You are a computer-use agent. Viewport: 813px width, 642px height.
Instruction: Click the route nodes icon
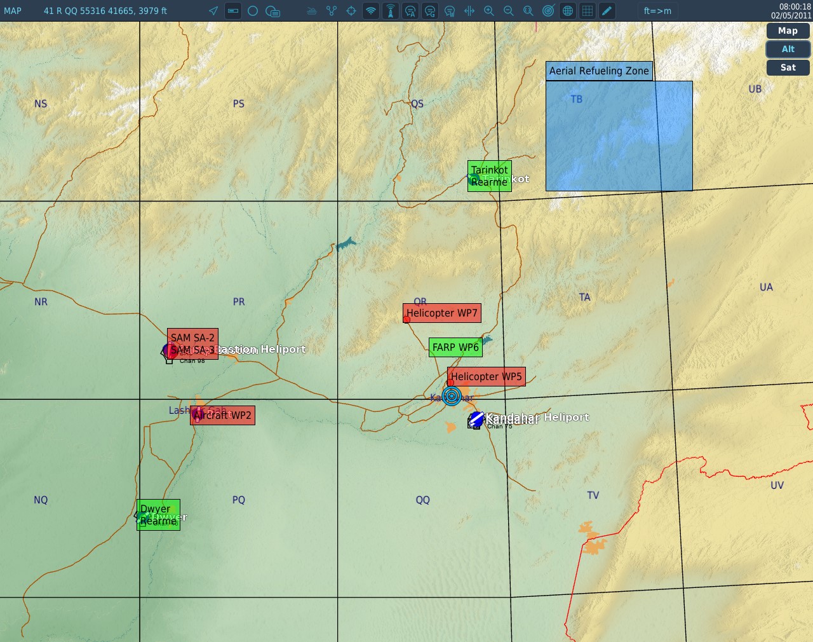332,11
